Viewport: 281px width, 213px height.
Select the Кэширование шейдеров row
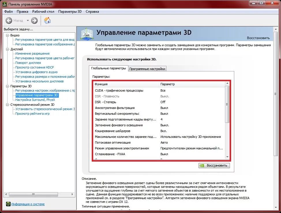tap(159, 131)
